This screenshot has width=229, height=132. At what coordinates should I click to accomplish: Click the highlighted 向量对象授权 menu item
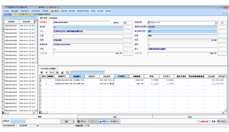coord(55,11)
